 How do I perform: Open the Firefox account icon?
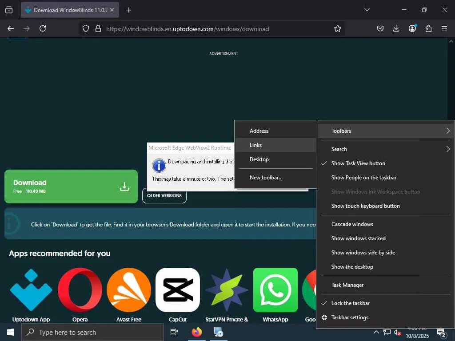pos(412,28)
